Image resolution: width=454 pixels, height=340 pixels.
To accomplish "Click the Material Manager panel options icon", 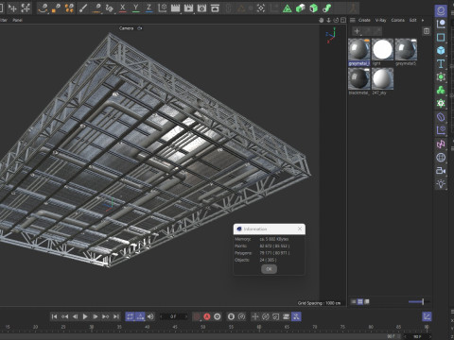I will coord(427,31).
